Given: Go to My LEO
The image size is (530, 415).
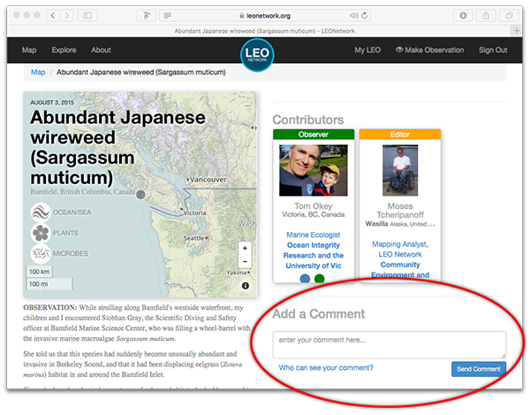Looking at the screenshot, I should 367,50.
